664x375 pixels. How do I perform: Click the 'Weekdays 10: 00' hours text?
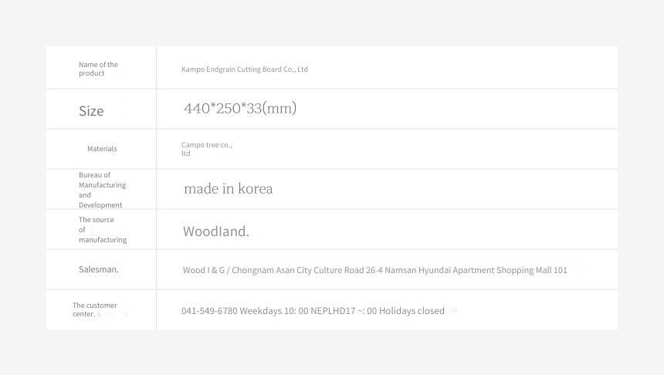(274, 311)
